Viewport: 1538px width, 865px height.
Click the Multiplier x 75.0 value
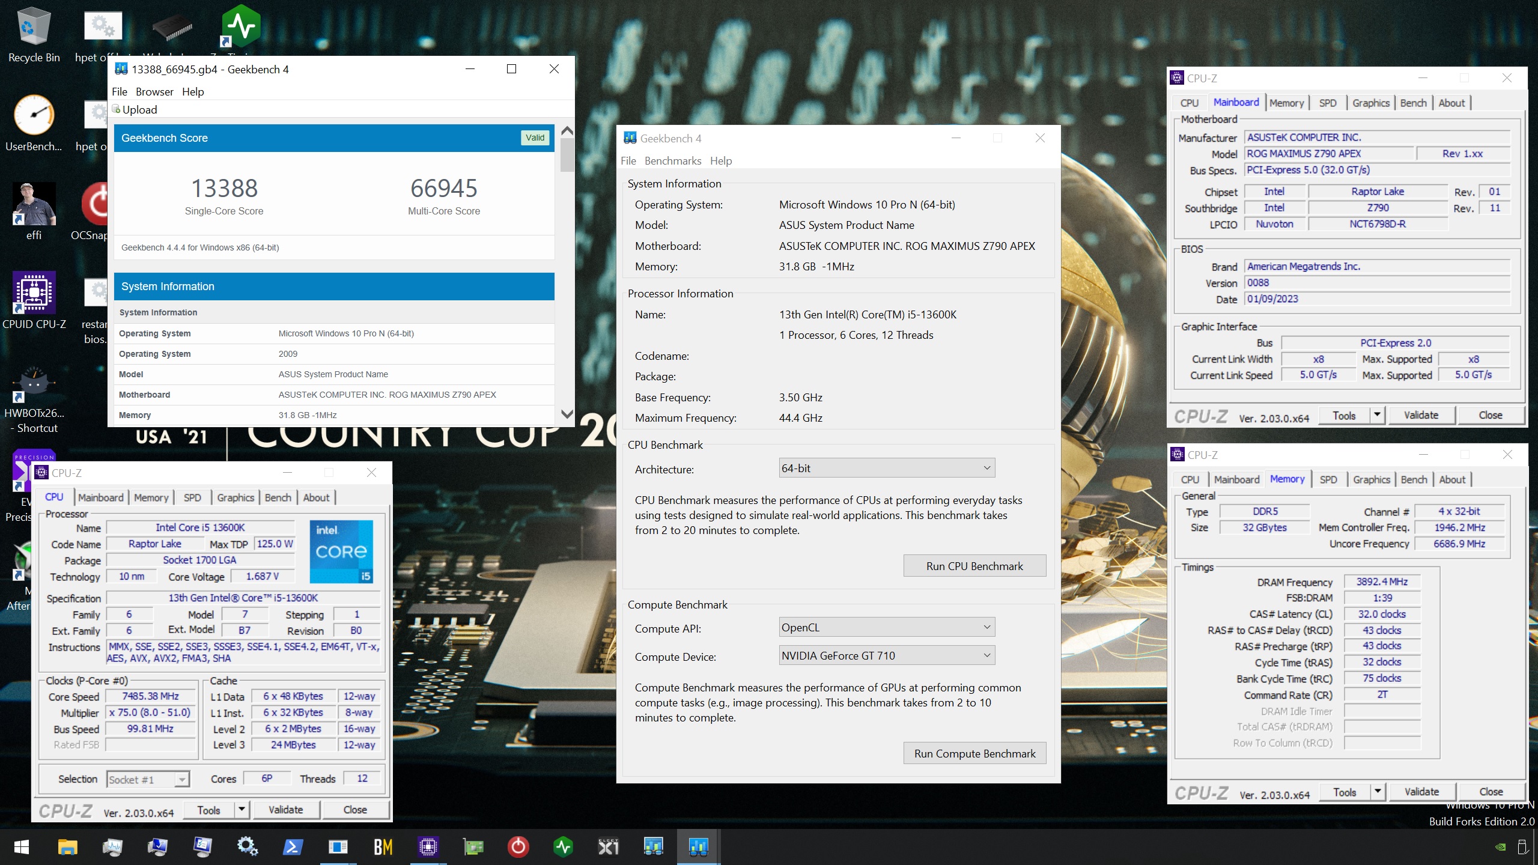pyautogui.click(x=151, y=712)
